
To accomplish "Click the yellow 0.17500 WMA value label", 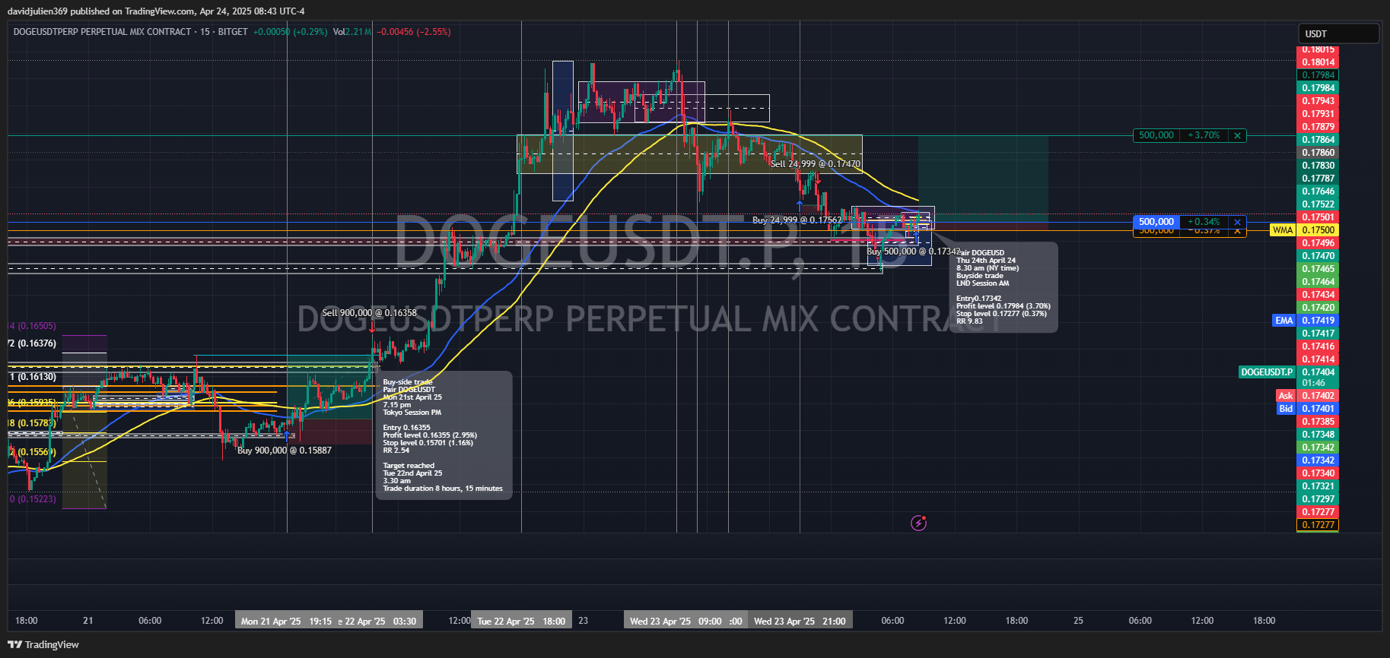I will (x=1318, y=230).
